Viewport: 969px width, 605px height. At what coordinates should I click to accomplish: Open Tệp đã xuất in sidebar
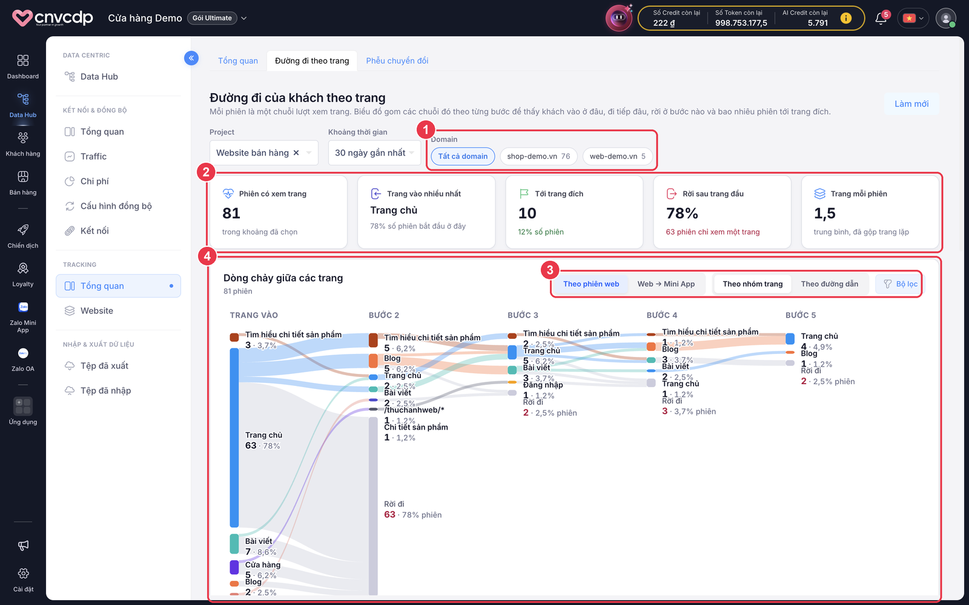(118, 365)
